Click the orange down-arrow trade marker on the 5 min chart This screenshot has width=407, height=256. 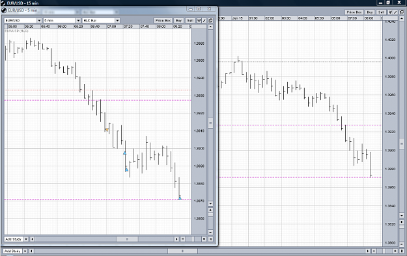(x=107, y=130)
